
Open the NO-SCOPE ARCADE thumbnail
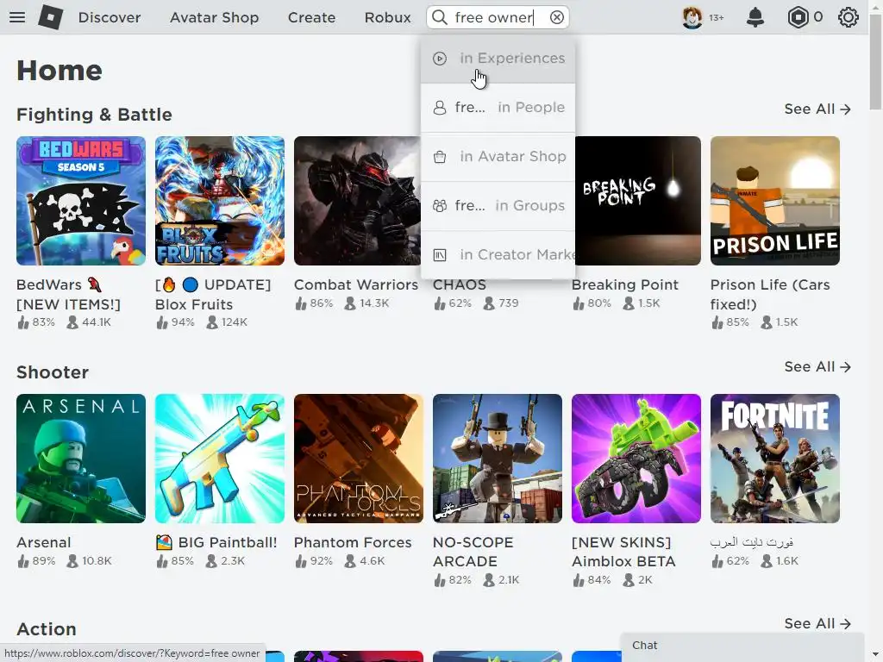coord(498,459)
